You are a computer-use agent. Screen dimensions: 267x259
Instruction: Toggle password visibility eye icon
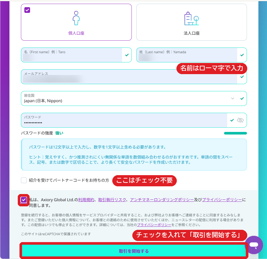pyautogui.click(x=240, y=120)
